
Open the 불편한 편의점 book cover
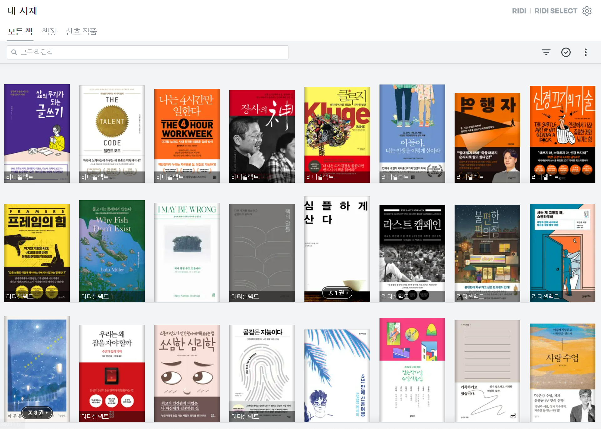(487, 253)
